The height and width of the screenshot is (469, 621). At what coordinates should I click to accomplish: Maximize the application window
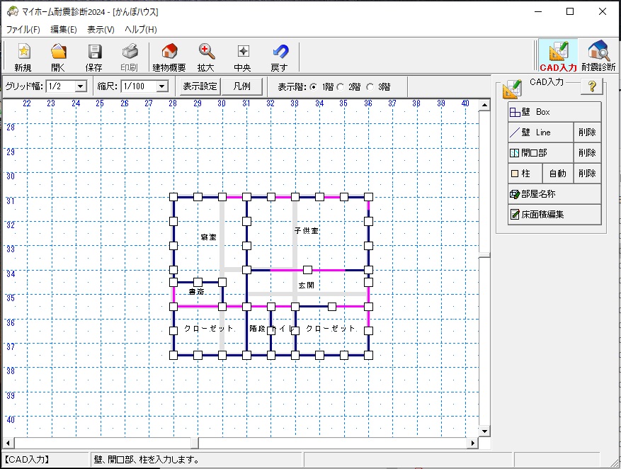(570, 11)
